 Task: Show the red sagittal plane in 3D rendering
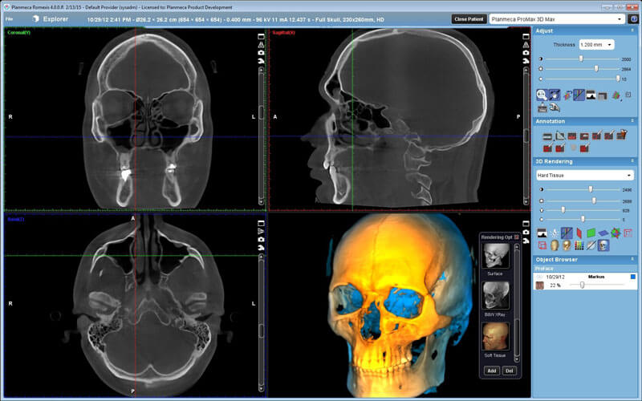pos(579,233)
